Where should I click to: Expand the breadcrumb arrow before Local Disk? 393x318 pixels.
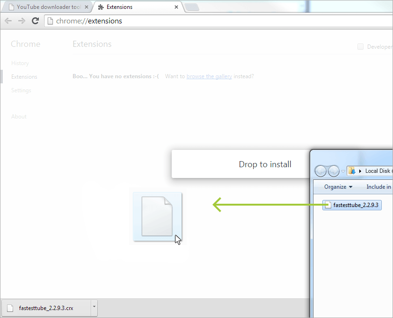[360, 171]
